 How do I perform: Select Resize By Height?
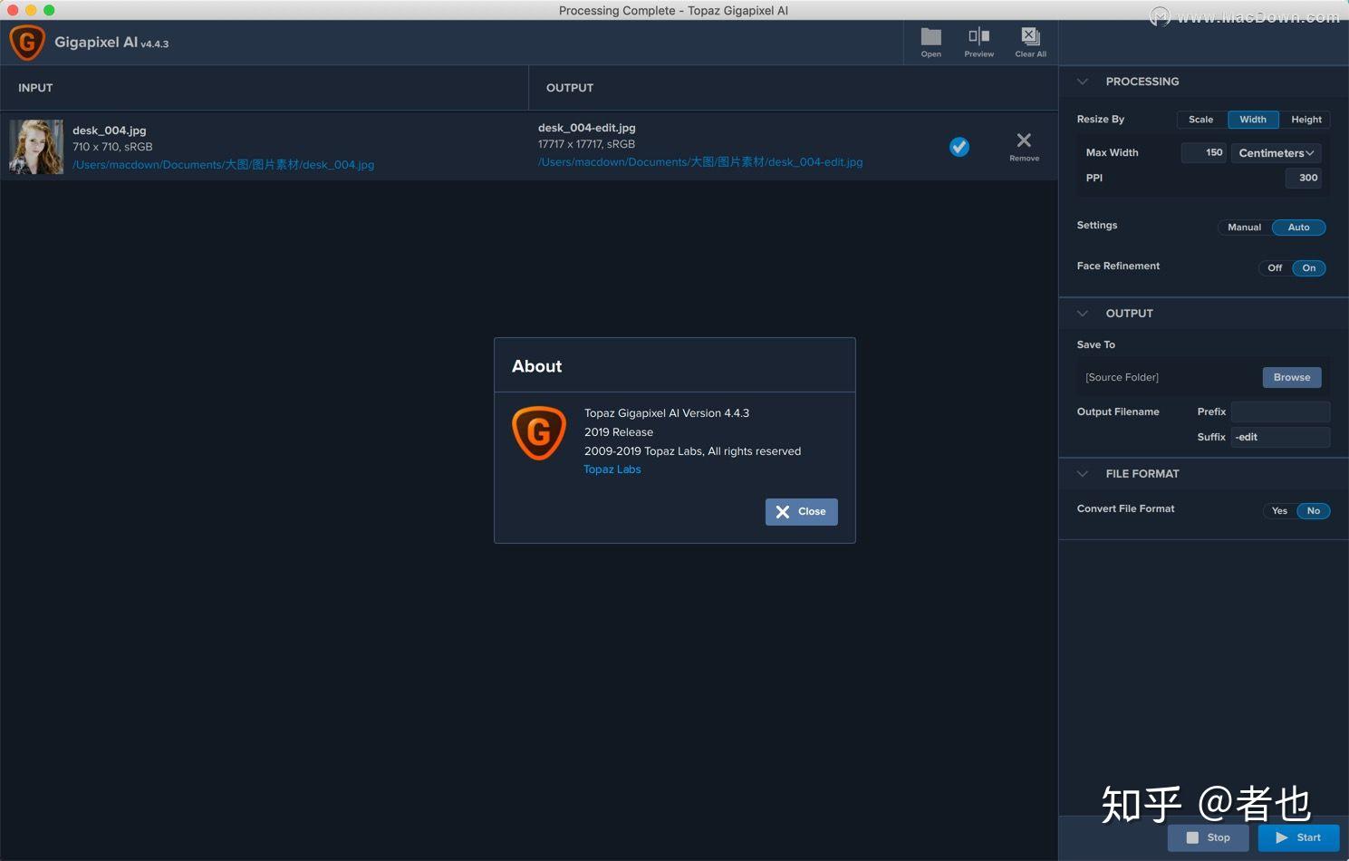(x=1306, y=120)
